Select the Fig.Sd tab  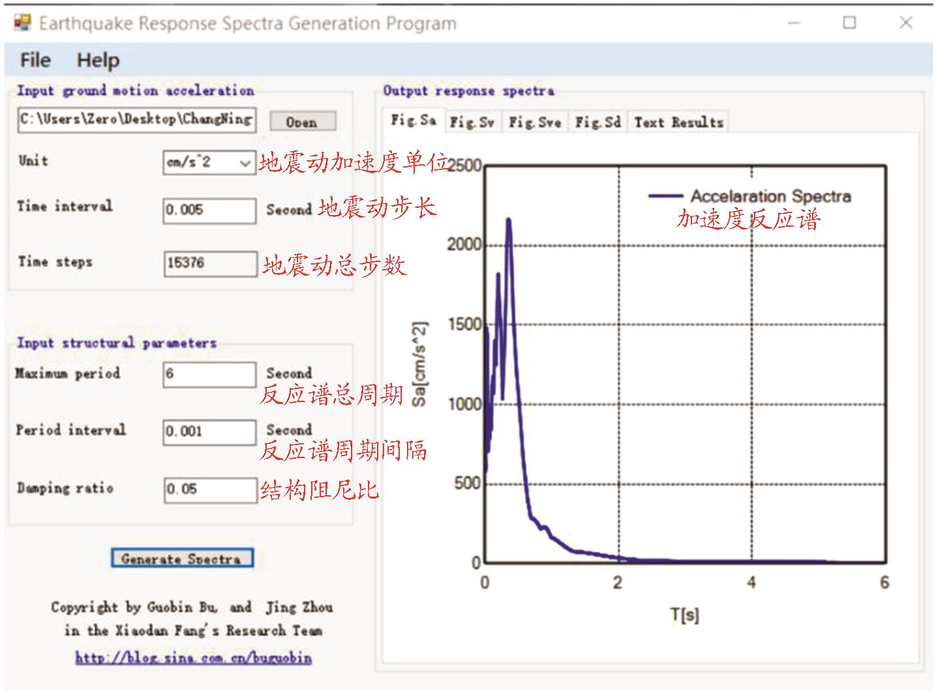[x=597, y=123]
